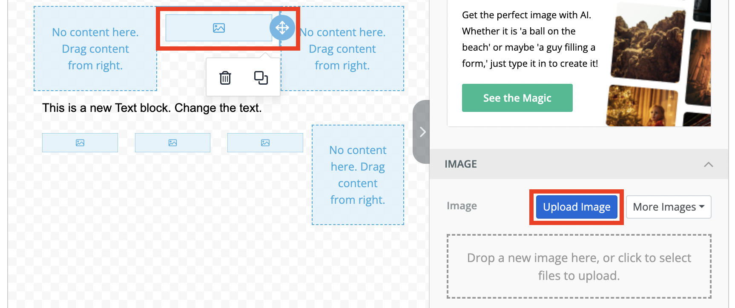Collapse the IMAGE section chevron
This screenshot has width=735, height=308.
(x=708, y=165)
